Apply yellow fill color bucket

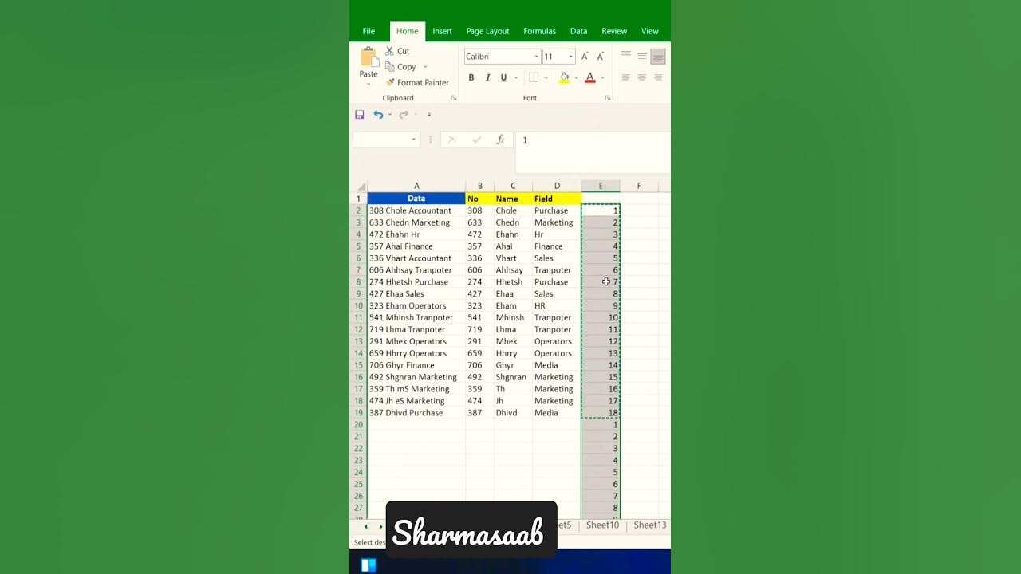click(564, 77)
